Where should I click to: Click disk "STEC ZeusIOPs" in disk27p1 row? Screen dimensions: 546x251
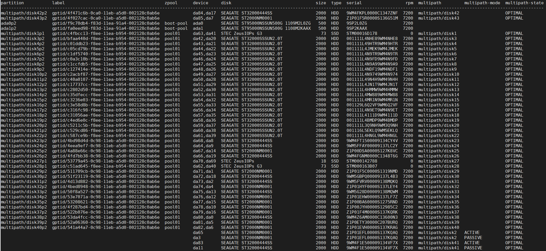pos(238,161)
